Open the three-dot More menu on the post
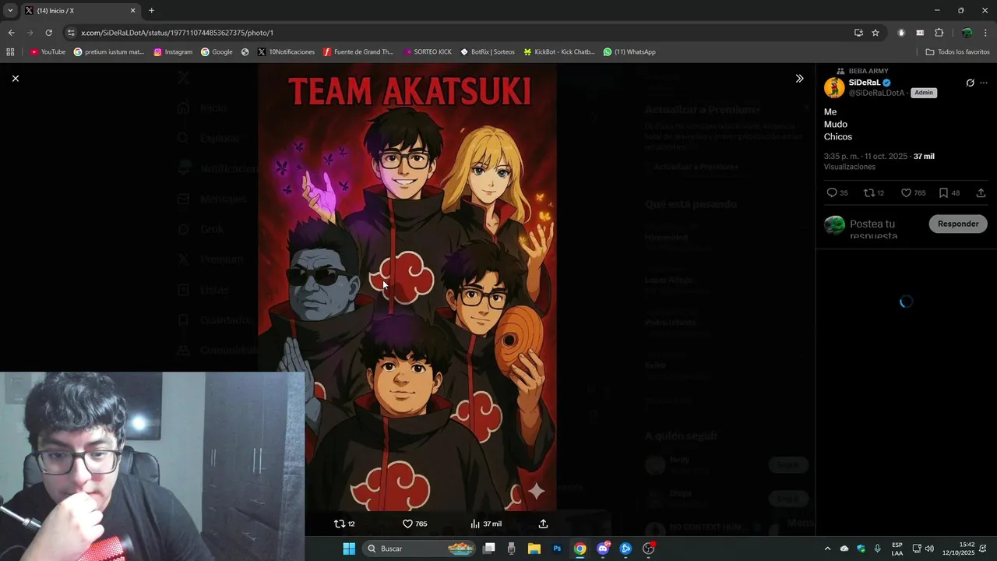997x561 pixels. pyautogui.click(x=984, y=83)
